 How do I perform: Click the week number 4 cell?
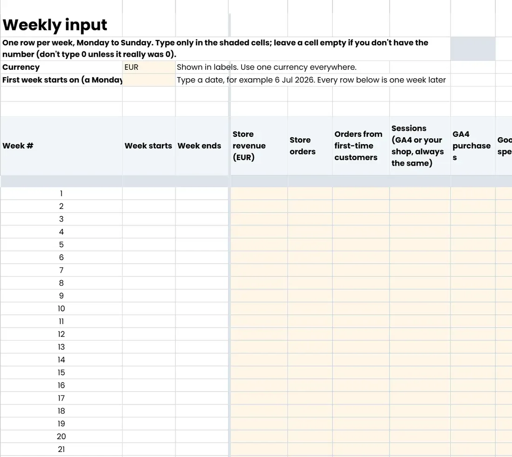point(61,232)
